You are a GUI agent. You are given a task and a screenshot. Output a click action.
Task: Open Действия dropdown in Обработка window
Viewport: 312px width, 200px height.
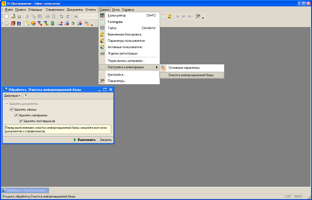pyautogui.click(x=12, y=96)
